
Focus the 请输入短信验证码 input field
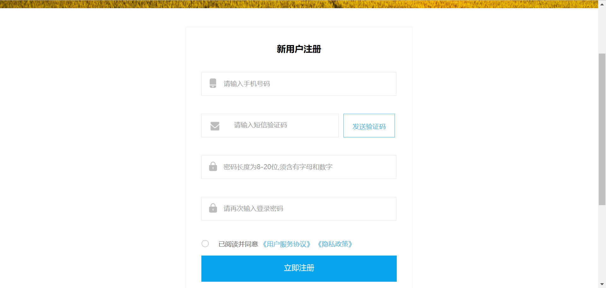click(x=270, y=125)
